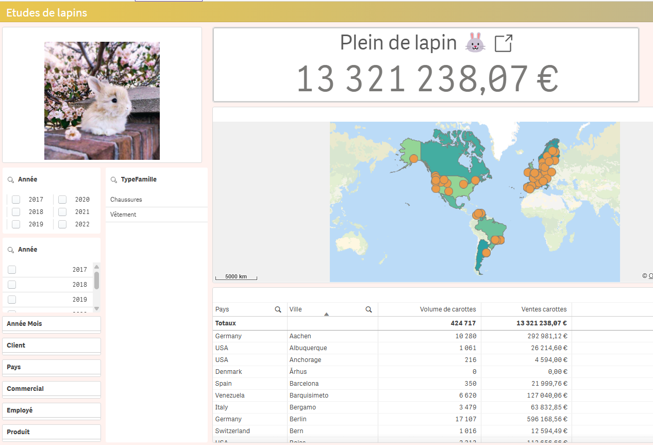Tick the 2018 row checkbox in Année list
Screen dimensions: 653x445
12,285
